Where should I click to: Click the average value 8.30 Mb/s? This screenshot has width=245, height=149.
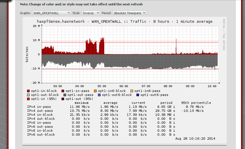pos(109,111)
